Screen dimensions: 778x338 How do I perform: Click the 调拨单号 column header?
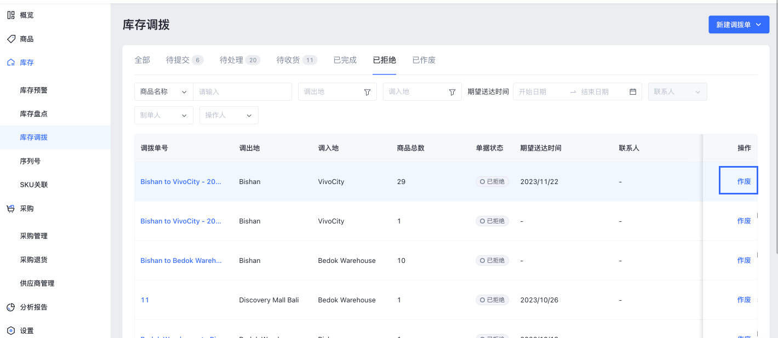155,148
